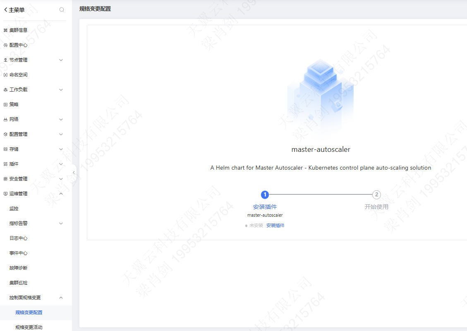This screenshot has width=467, height=331.
Task: Click the 开始使用 step label
Action: click(x=376, y=207)
